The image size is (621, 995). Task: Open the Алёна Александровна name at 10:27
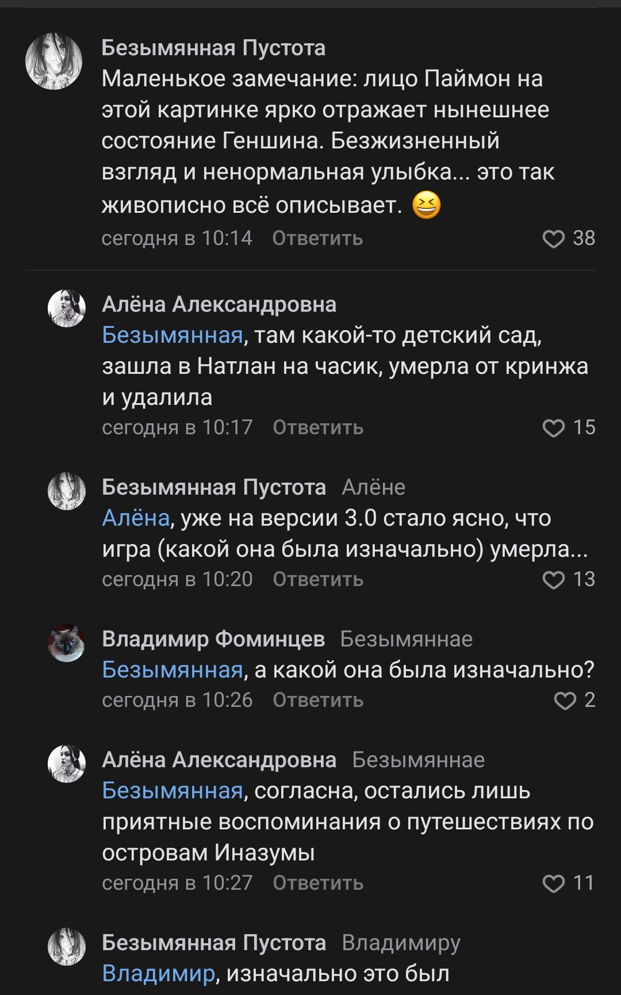219,760
